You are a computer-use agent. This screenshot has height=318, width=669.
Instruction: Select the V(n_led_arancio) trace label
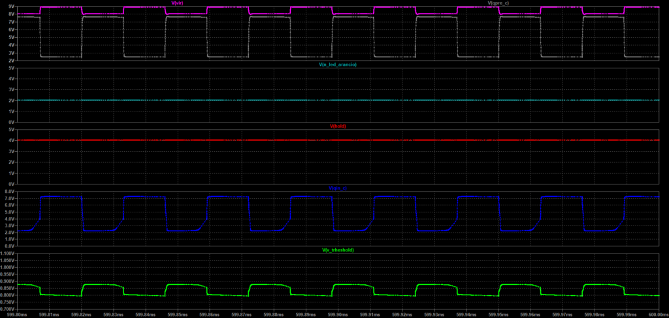pos(338,65)
